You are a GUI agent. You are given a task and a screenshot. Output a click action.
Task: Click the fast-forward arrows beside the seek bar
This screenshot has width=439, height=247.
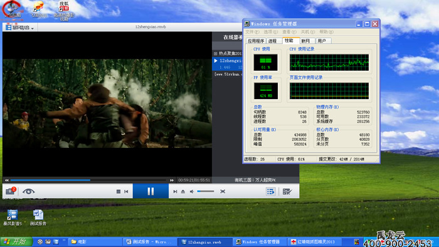point(172,181)
